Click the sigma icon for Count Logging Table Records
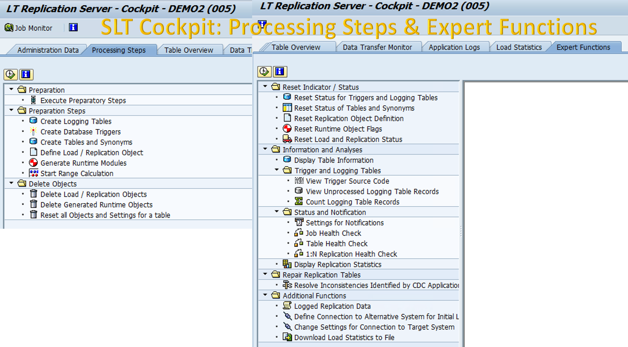Image resolution: width=628 pixels, height=347 pixels. click(300, 202)
